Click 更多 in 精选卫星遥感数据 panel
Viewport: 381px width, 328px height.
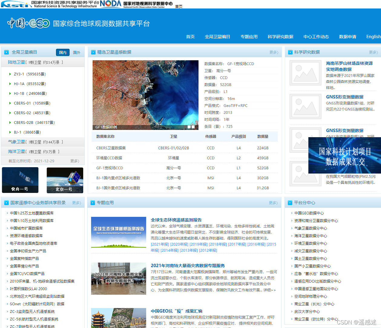[274, 52]
